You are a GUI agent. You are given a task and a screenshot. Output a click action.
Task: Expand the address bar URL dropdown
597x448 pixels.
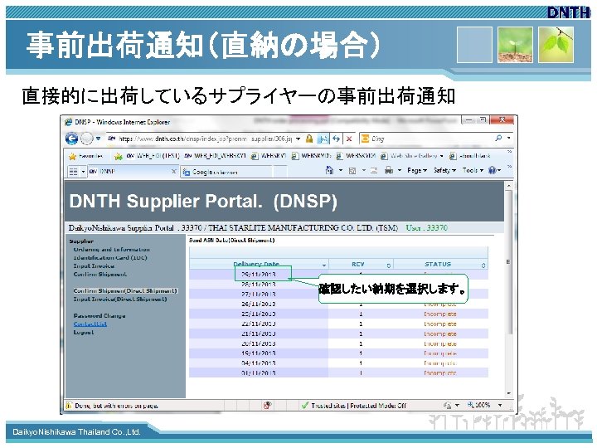[x=298, y=139]
